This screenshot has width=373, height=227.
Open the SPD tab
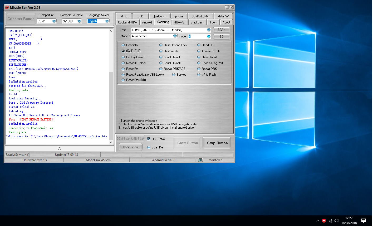tap(140, 16)
